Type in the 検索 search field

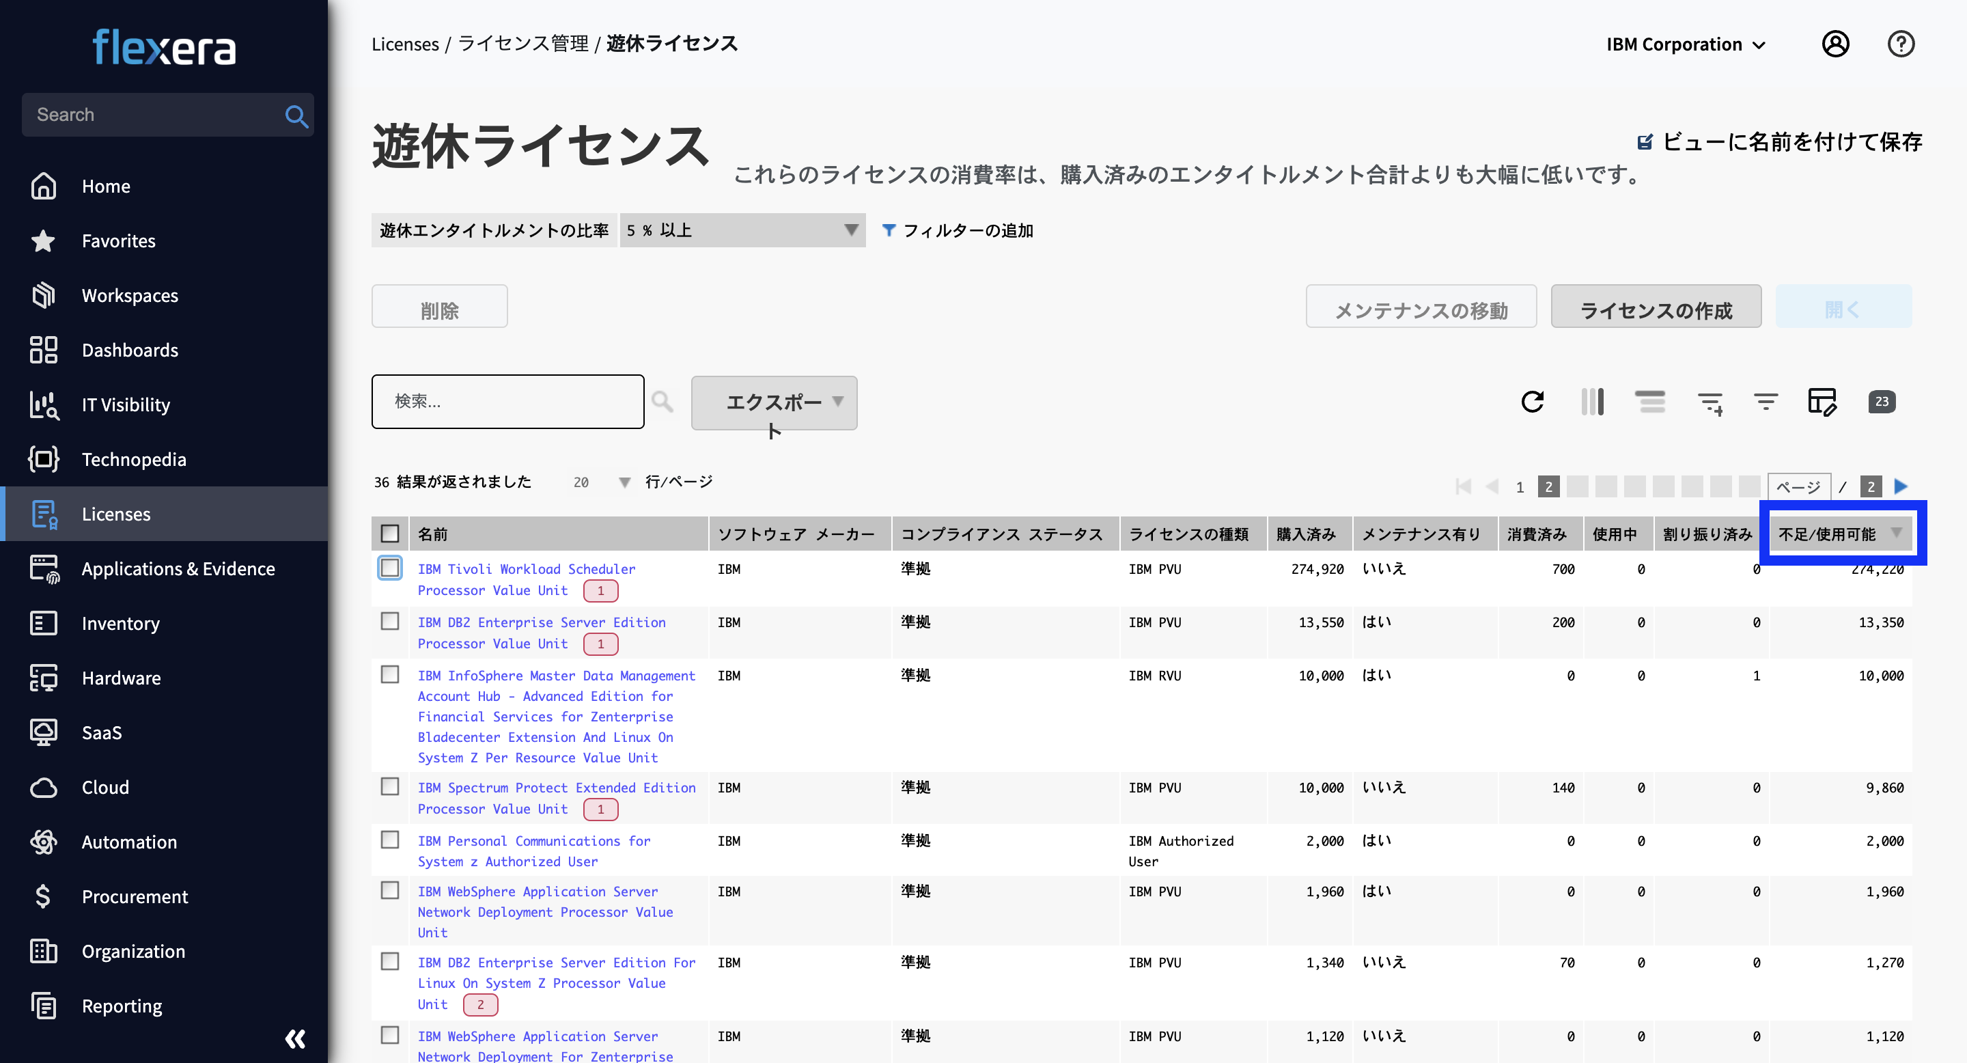pos(507,402)
